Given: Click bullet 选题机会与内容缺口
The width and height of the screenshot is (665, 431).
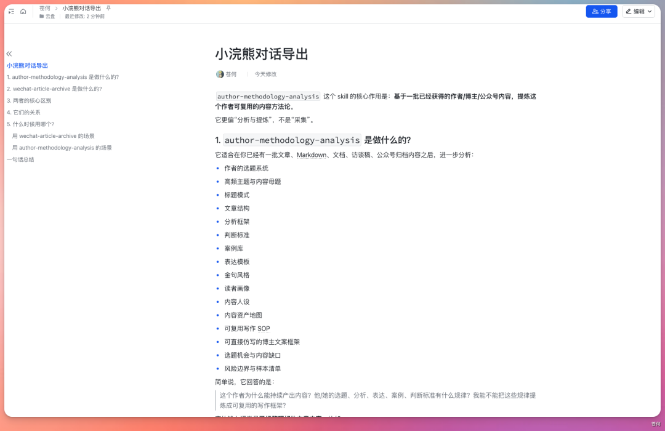Looking at the screenshot, I should [x=253, y=355].
